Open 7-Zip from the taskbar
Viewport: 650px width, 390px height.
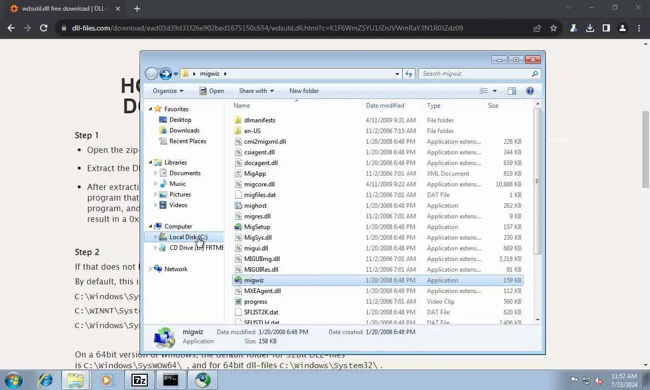pyautogui.click(x=139, y=380)
